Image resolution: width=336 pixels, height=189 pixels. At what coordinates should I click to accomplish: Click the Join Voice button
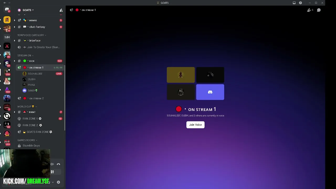click(x=195, y=125)
